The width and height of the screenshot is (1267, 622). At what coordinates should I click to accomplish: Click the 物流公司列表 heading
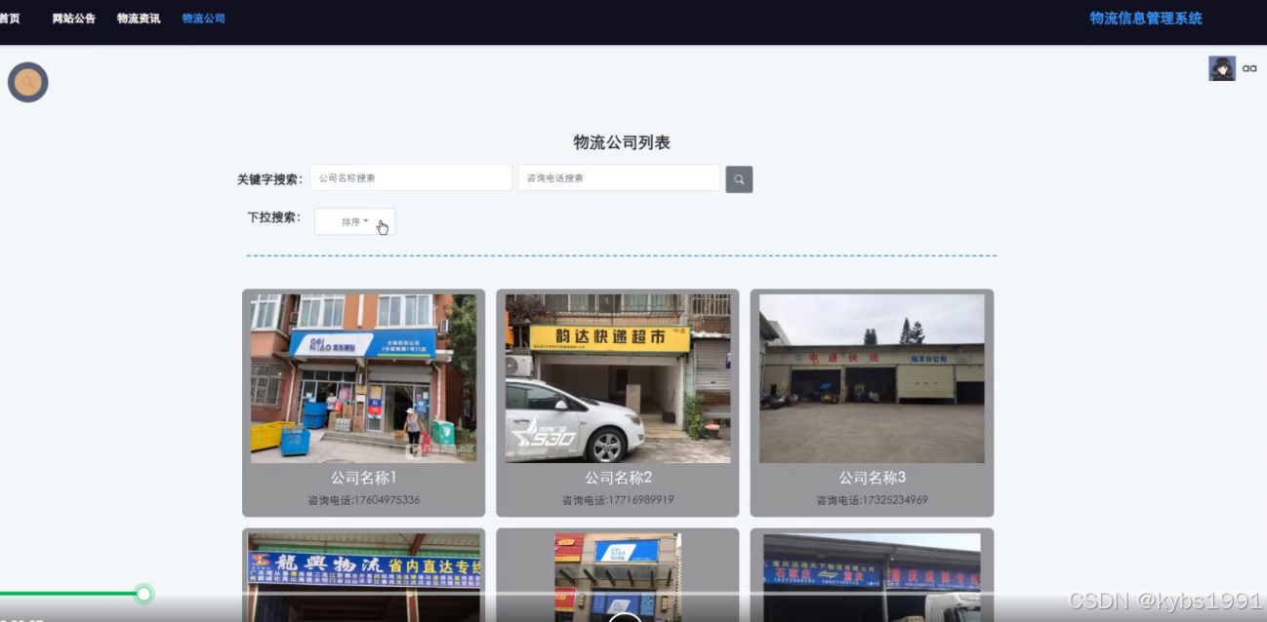pos(622,142)
